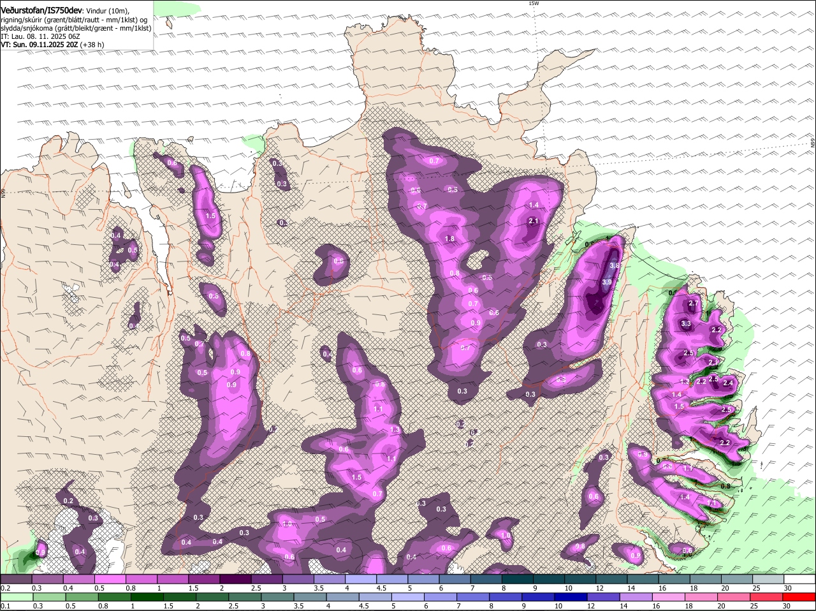Select the 1.8 snowfall value on the map
This screenshot has width=816, height=611.
tap(449, 239)
